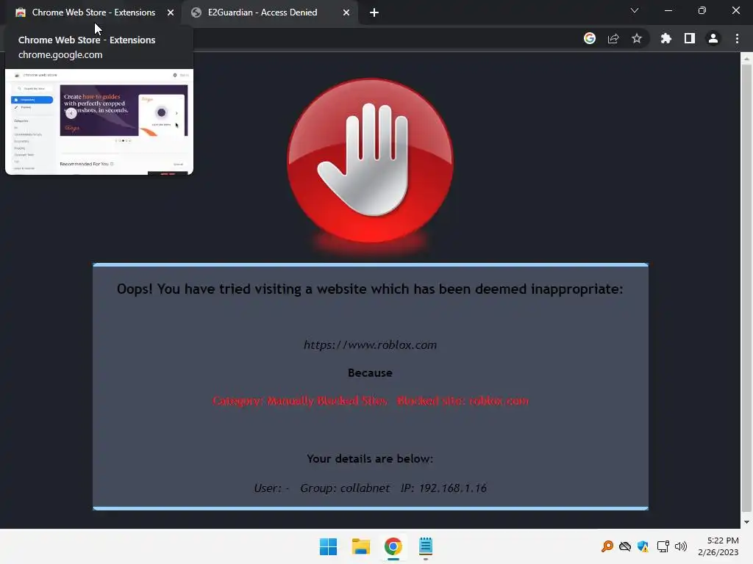
Task: Open the tab search dropdown chevron
Action: tap(635, 10)
